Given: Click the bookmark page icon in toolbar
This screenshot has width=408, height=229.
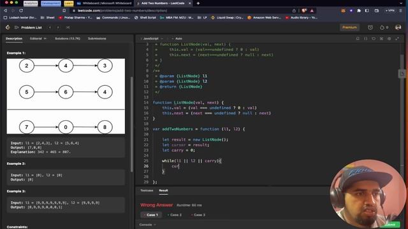Looking at the screenshot, I should point(64,10).
